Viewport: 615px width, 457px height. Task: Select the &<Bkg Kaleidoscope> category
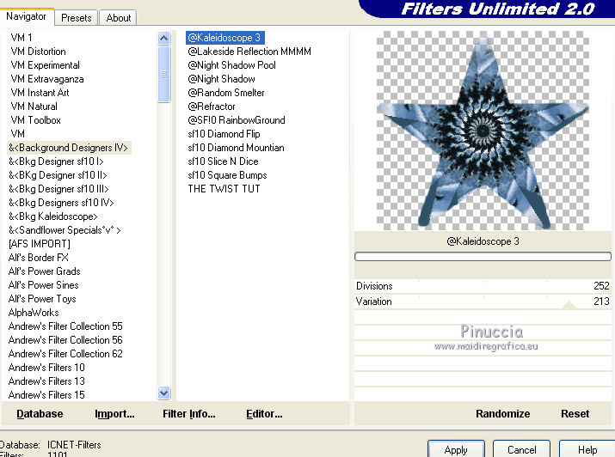pos(53,216)
